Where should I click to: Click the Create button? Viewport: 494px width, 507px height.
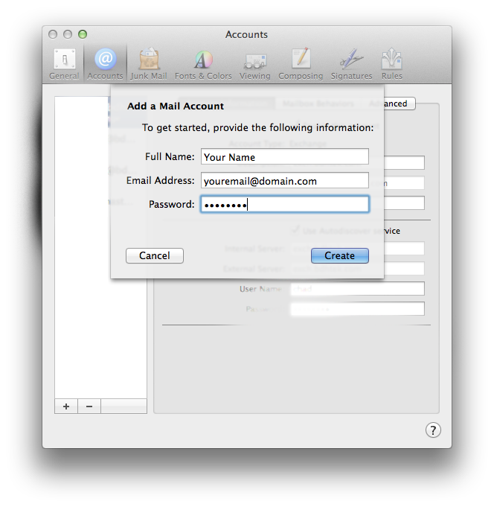[x=340, y=256]
